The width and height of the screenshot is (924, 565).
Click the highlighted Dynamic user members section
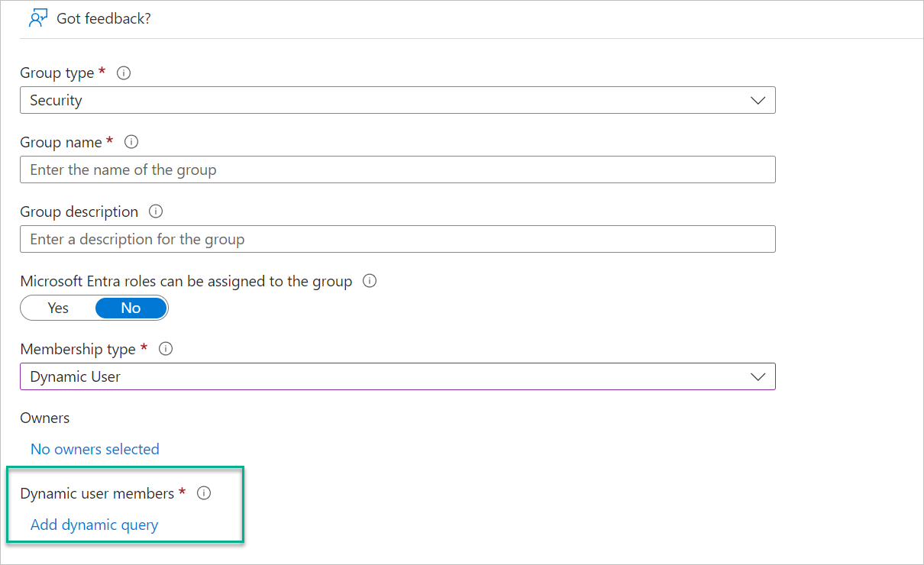124,505
